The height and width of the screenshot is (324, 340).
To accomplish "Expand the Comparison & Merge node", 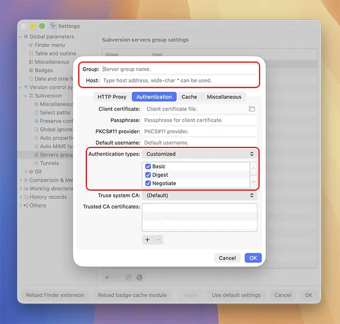I will point(21,180).
